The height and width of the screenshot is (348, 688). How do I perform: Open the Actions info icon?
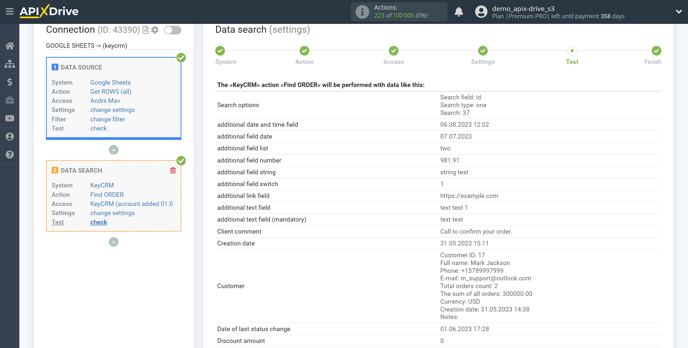[x=362, y=12]
